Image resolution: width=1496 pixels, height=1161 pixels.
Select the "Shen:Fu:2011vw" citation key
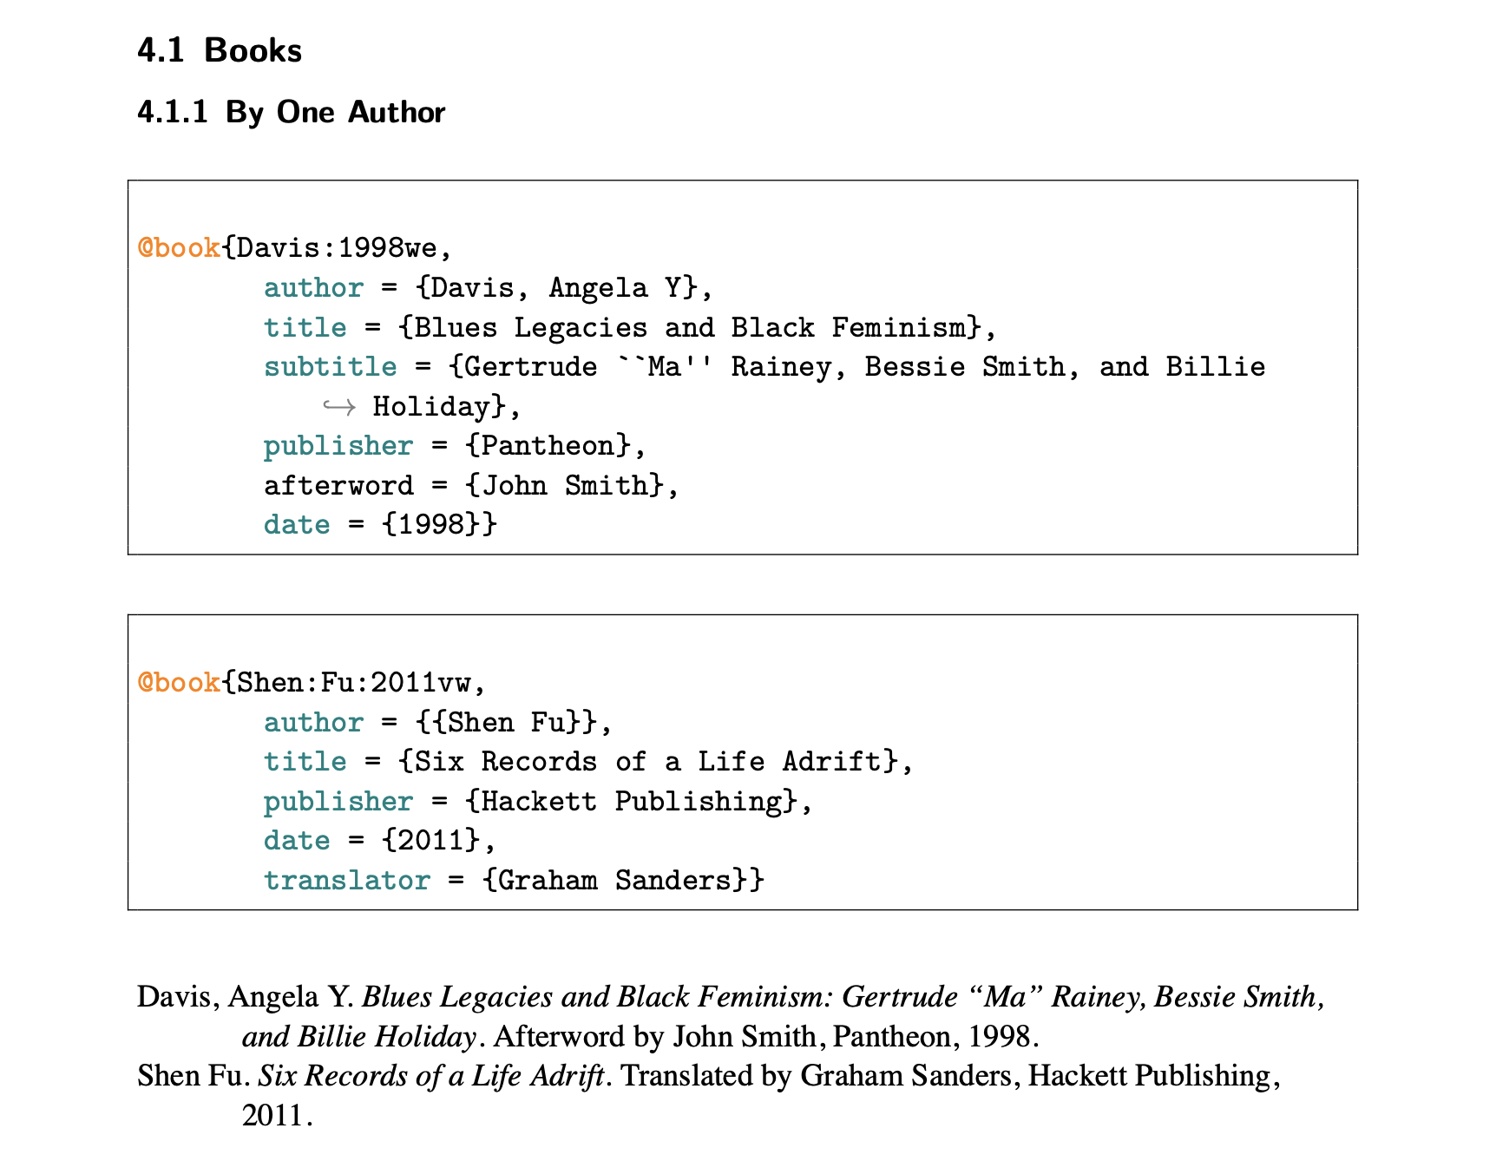click(353, 683)
